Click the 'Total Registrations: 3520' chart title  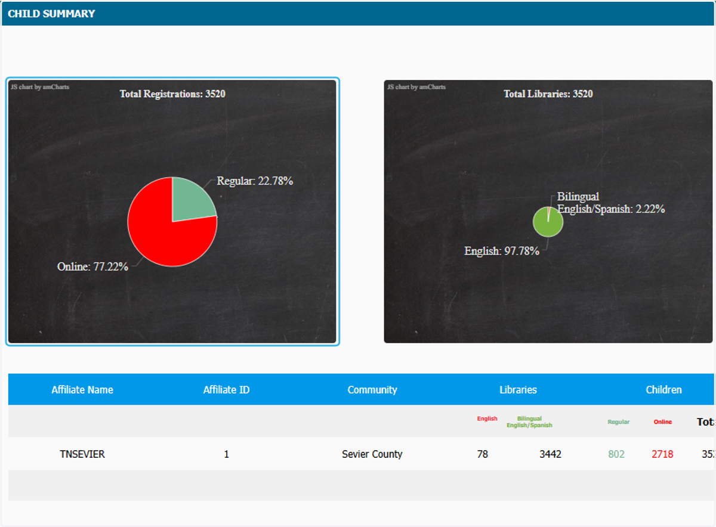pyautogui.click(x=172, y=94)
